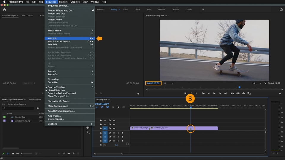The width and height of the screenshot is (285, 160).
Task: Step back one frame in Program monitor
Action: point(209,93)
